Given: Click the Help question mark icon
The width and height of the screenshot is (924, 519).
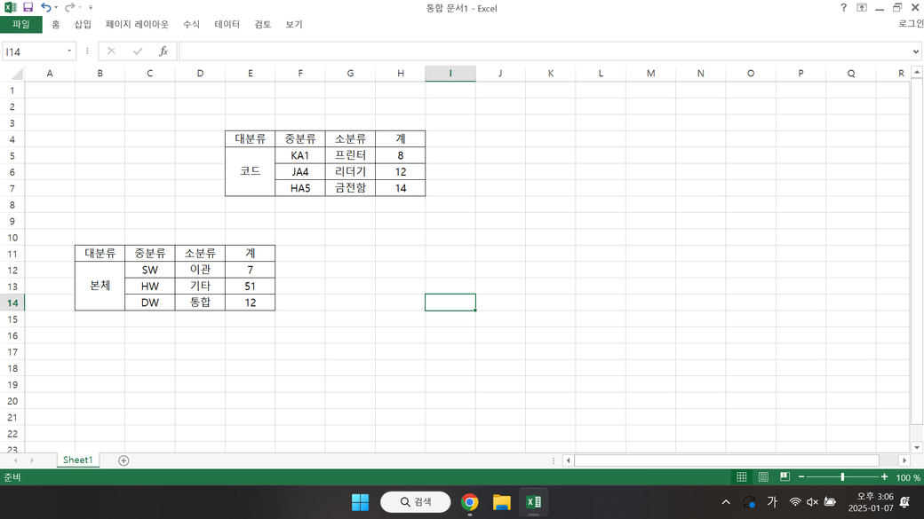Looking at the screenshot, I should (x=843, y=8).
